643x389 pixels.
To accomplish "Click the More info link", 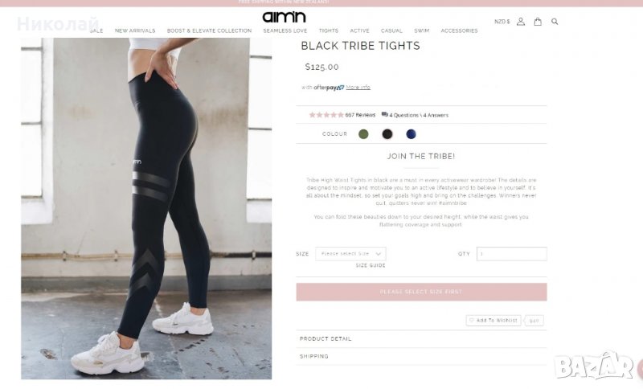I will tap(358, 88).
